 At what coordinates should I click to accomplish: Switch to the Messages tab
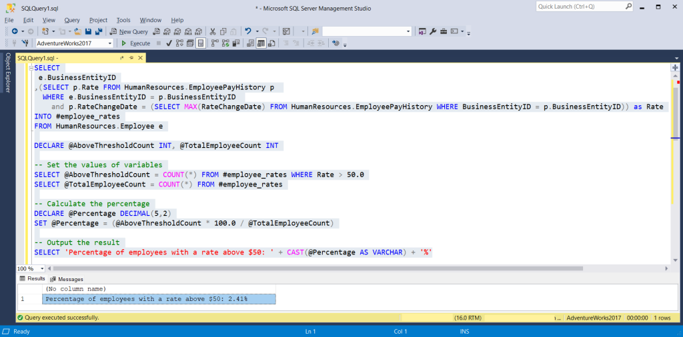[x=67, y=279]
